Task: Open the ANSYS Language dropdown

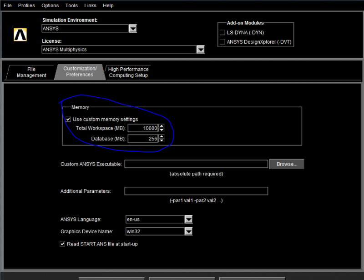Action: (188, 219)
